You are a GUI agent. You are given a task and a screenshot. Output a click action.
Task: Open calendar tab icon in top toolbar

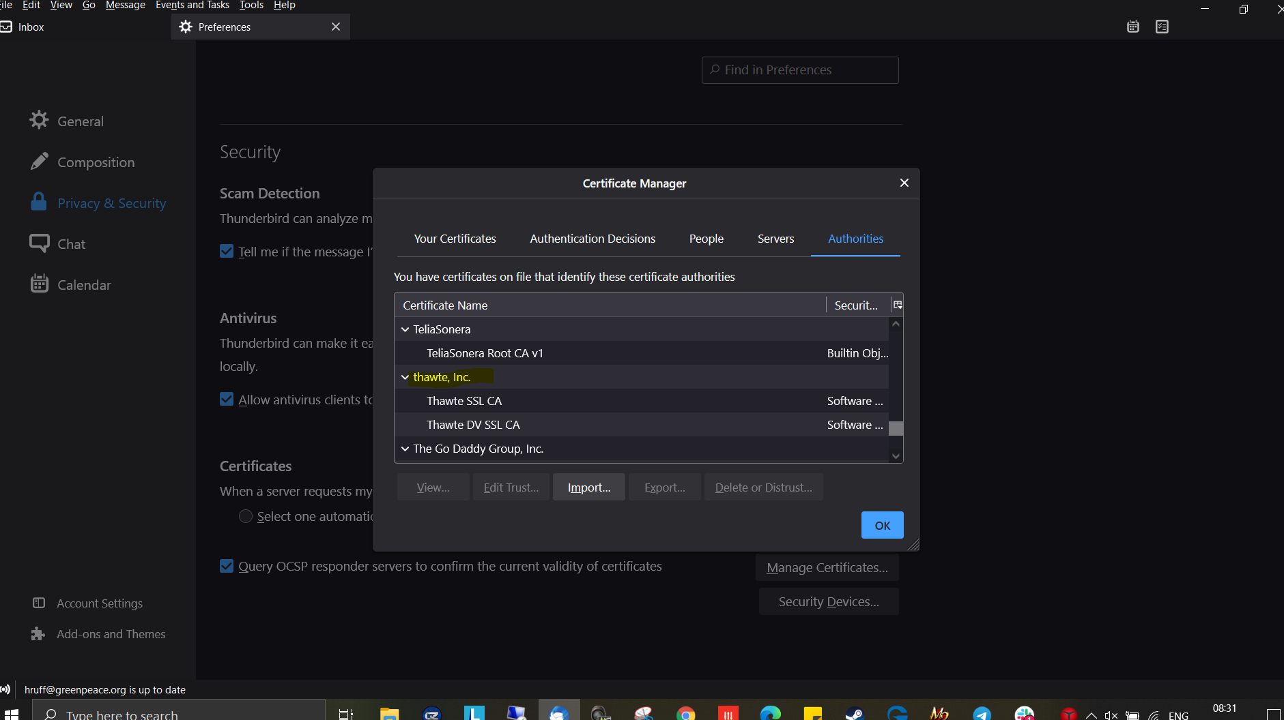1133,27
